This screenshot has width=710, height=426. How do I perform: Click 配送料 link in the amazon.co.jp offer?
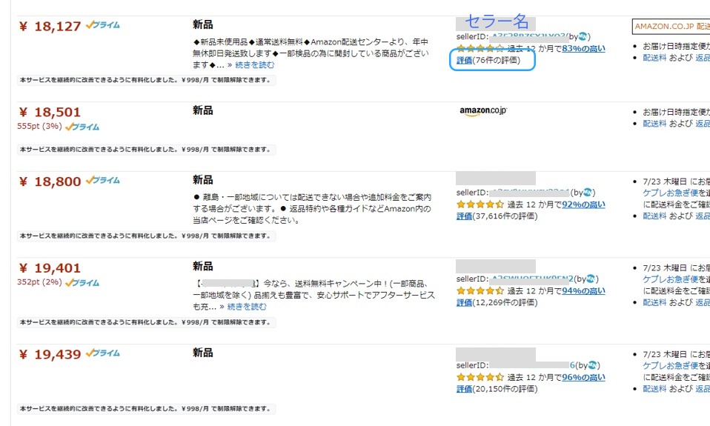(654, 123)
